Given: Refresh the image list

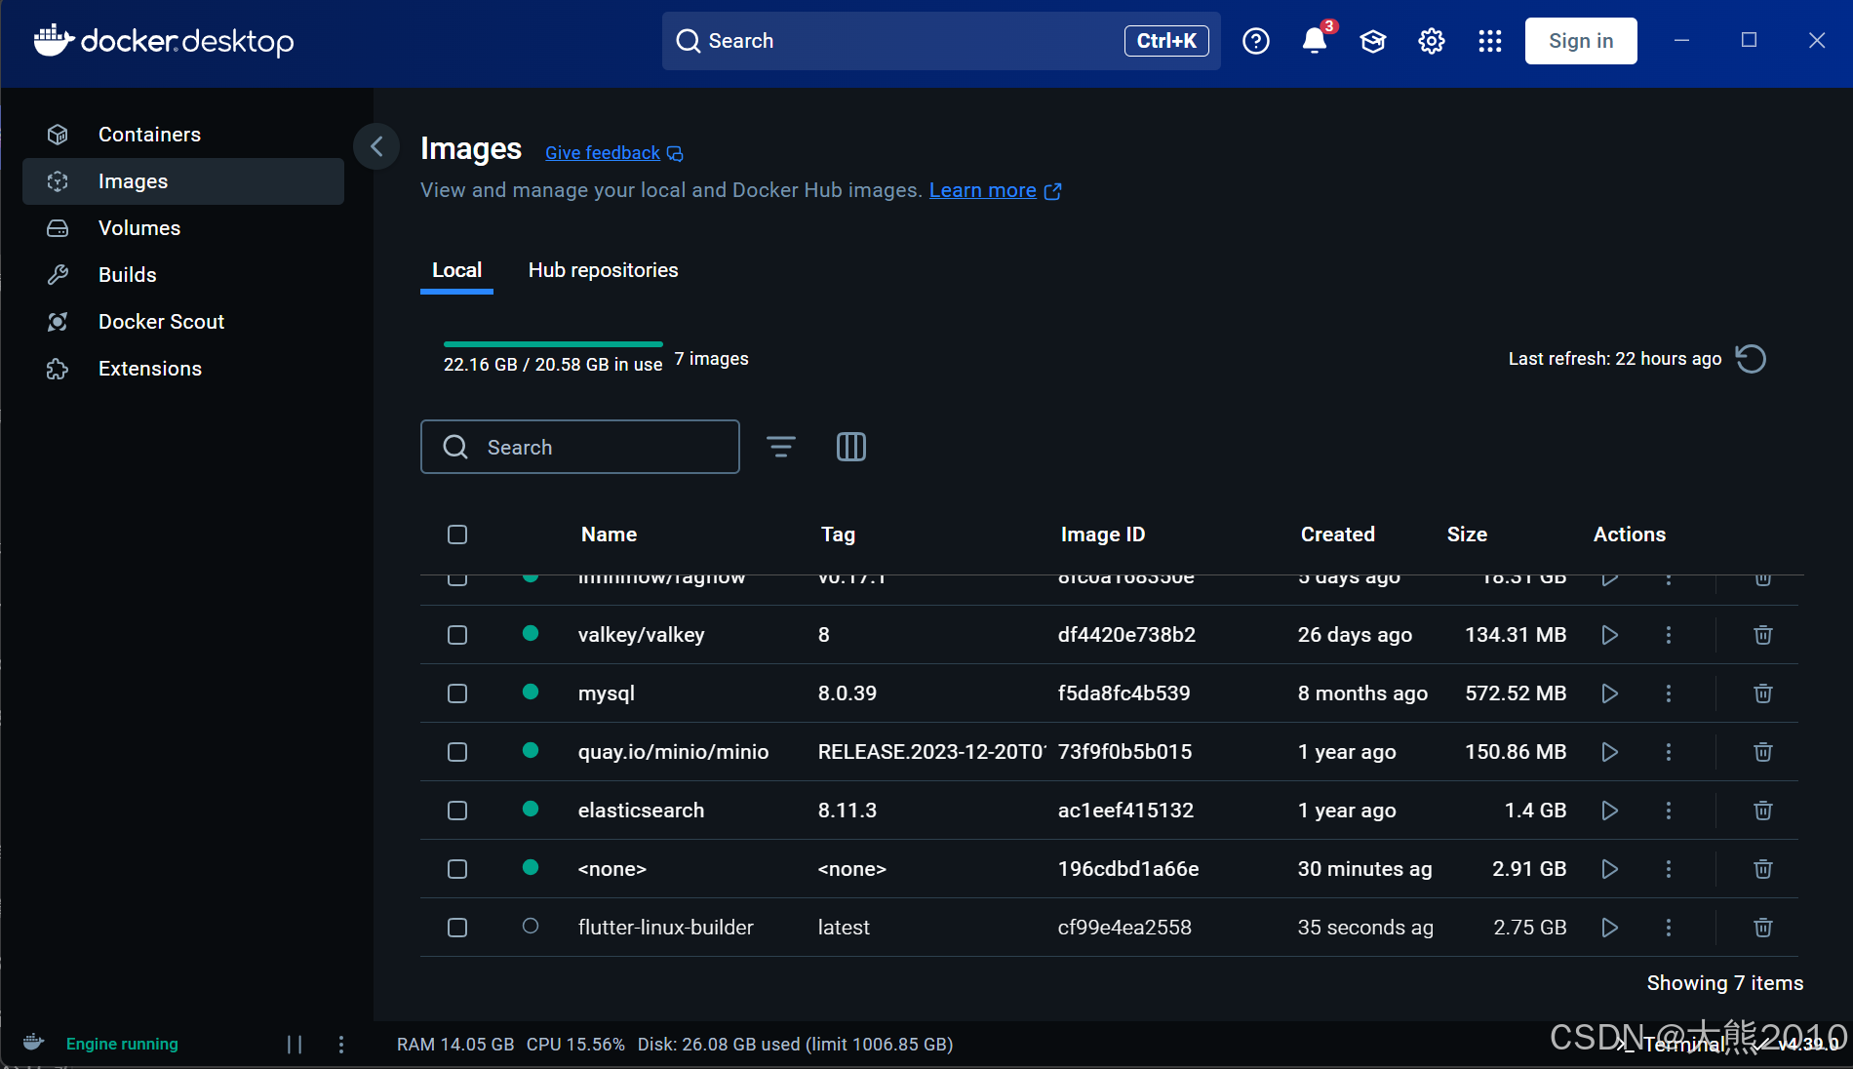Looking at the screenshot, I should pos(1751,359).
